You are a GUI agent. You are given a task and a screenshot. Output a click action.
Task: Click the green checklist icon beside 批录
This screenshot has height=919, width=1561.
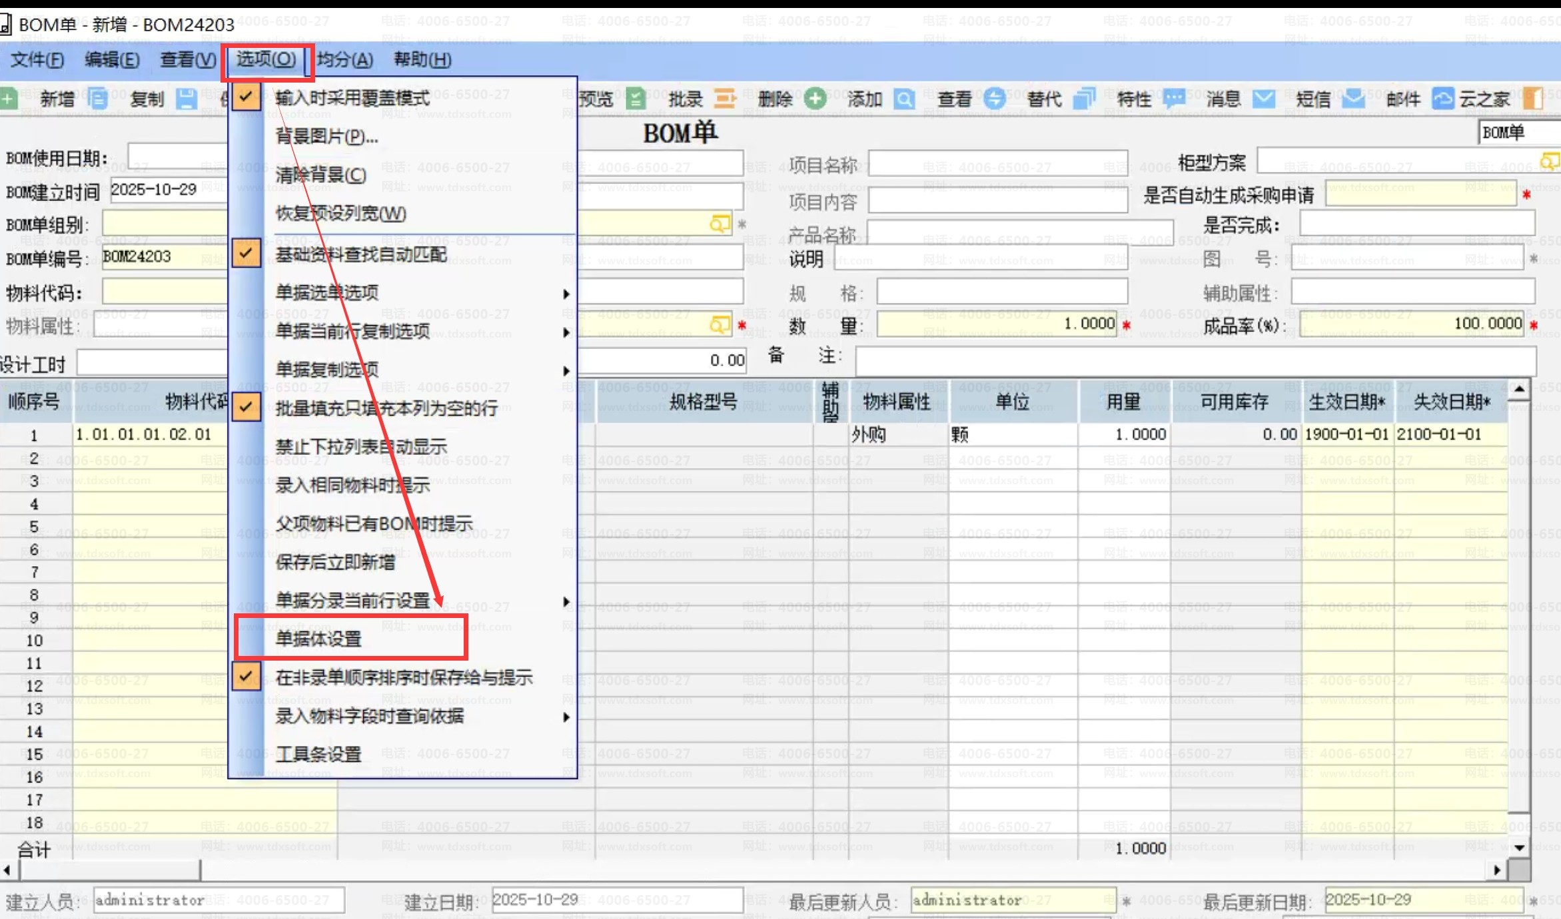pos(636,99)
